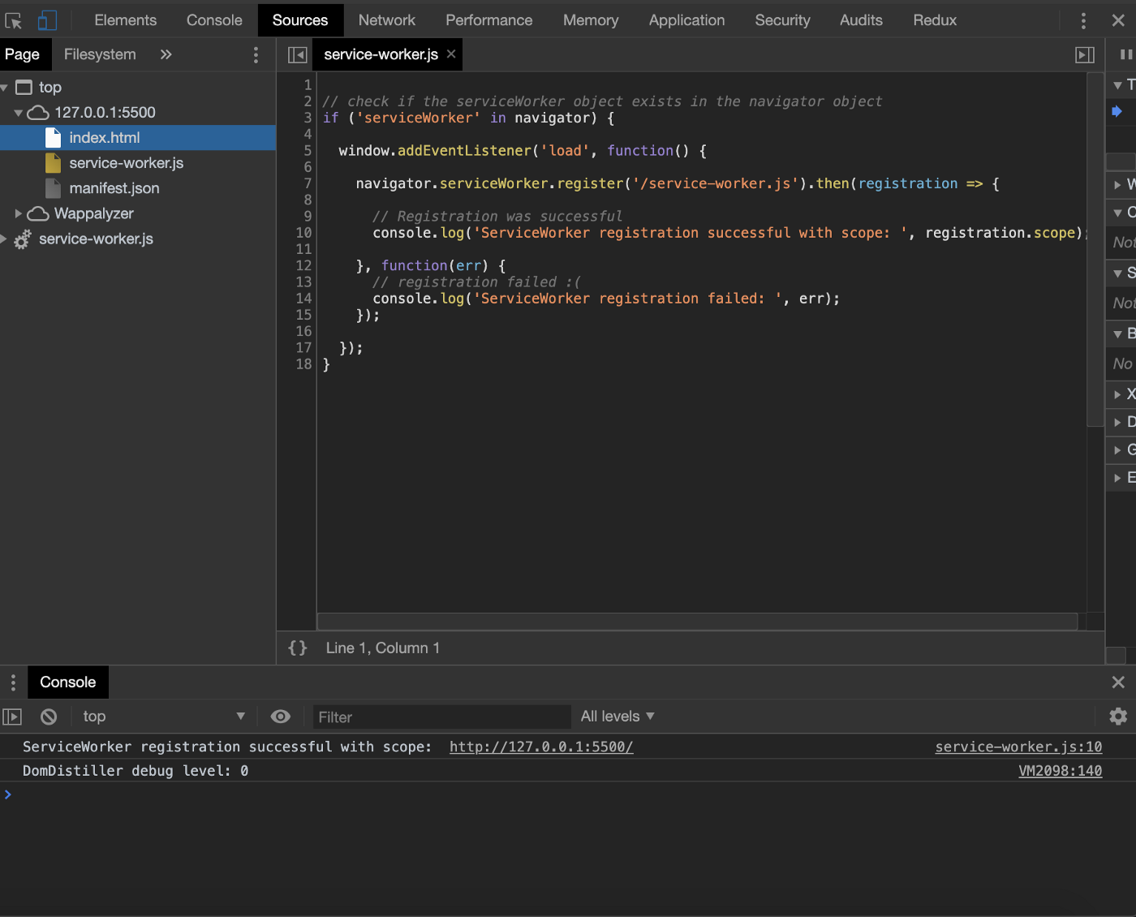Click the hide navigator panel icon
Image resolution: width=1136 pixels, height=917 pixels.
298,54
